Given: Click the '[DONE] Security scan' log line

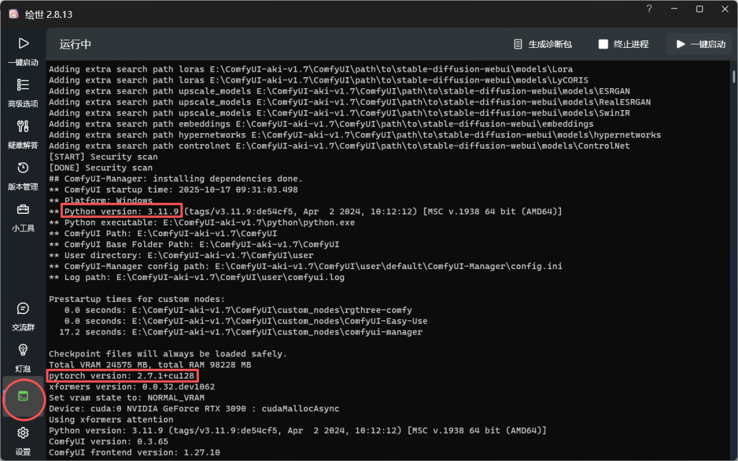Looking at the screenshot, I should 100,168.
